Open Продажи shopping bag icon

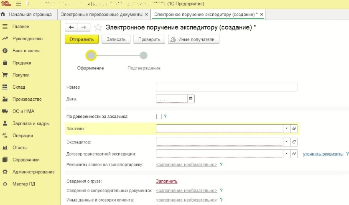coord(5,63)
